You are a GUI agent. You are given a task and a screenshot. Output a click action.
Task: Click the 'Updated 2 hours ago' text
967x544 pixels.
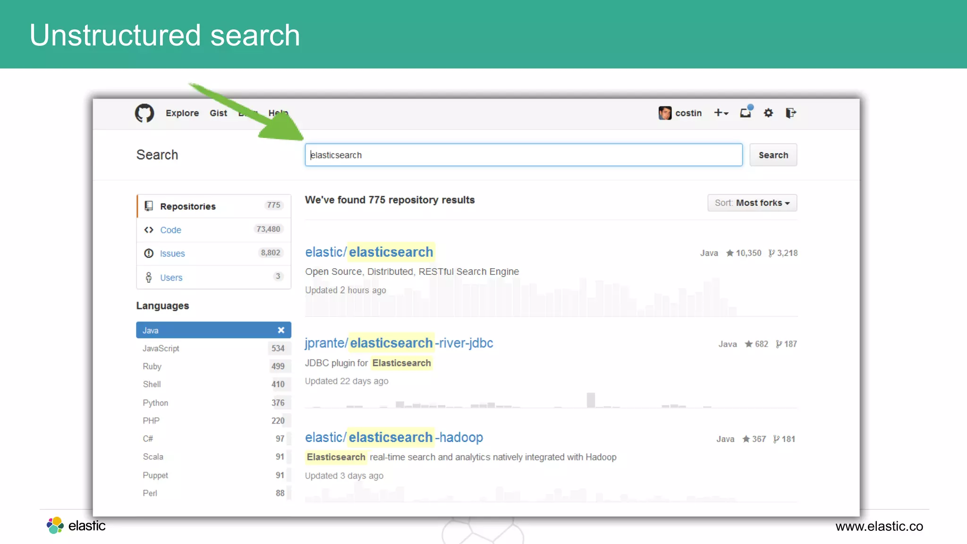[346, 290]
